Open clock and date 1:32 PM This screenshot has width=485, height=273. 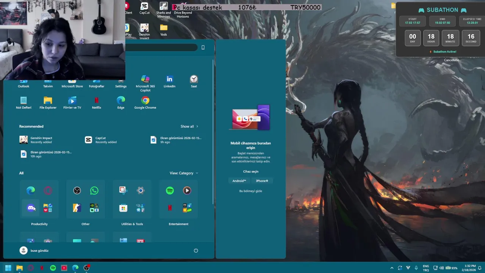pyautogui.click(x=469, y=268)
